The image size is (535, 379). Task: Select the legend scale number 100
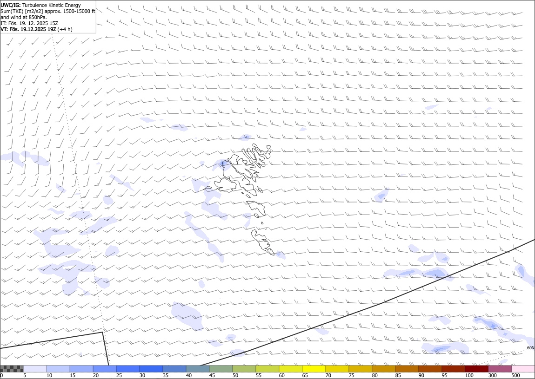[x=469, y=375]
